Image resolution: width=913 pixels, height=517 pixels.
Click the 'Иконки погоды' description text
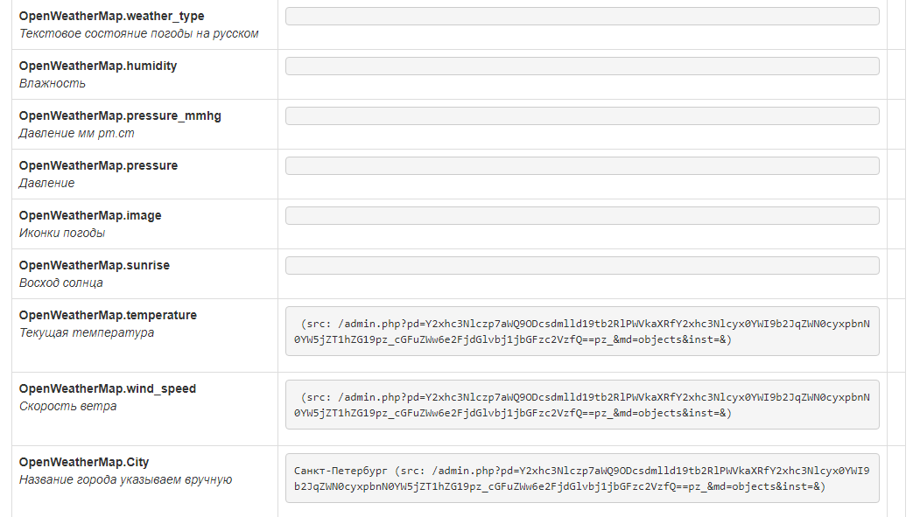point(62,233)
